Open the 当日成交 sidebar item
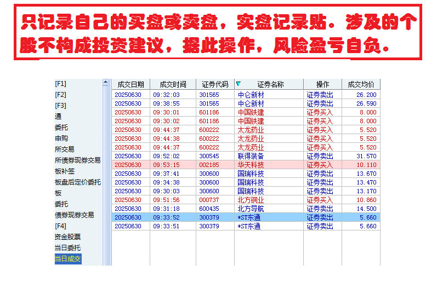Viewport: 437px width, 294px height. (x=68, y=258)
